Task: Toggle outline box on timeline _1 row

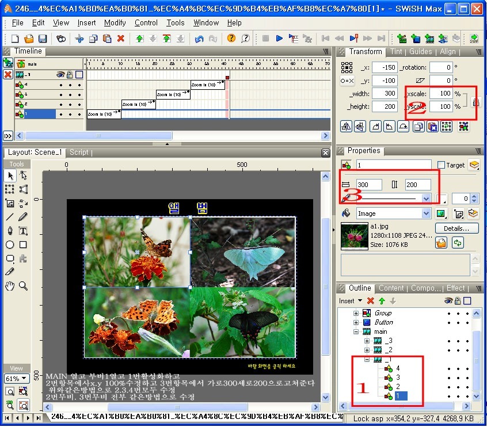Action: (x=79, y=75)
